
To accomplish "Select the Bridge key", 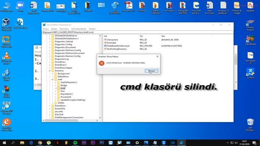I will (64, 85).
